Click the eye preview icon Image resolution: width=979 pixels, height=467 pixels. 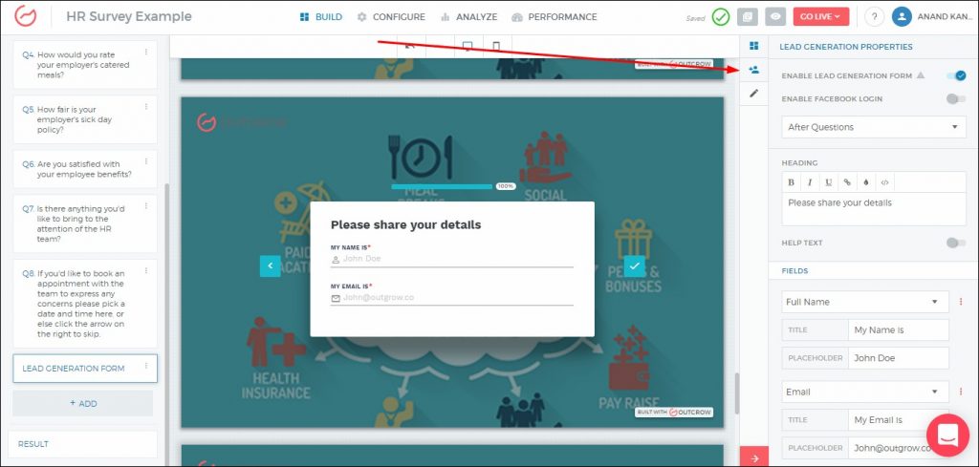pos(775,16)
